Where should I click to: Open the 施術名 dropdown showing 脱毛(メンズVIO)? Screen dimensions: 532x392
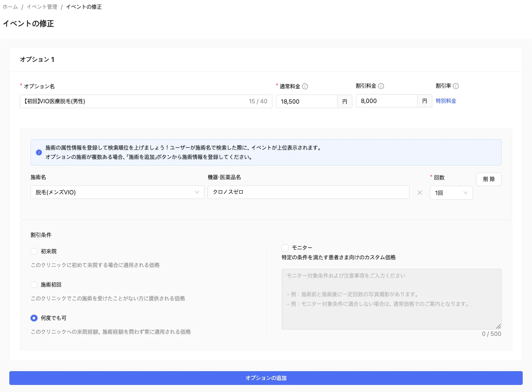pos(117,192)
